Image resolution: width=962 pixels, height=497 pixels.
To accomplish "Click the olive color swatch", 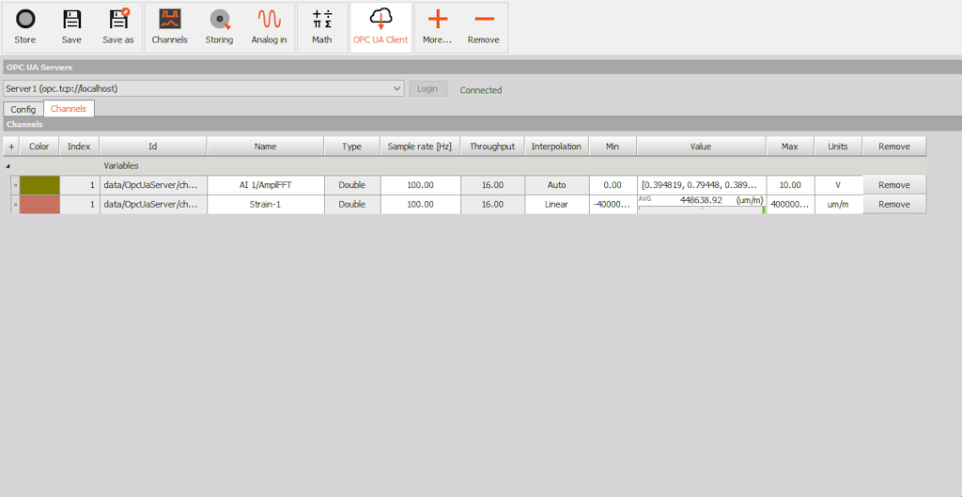I will pos(39,185).
